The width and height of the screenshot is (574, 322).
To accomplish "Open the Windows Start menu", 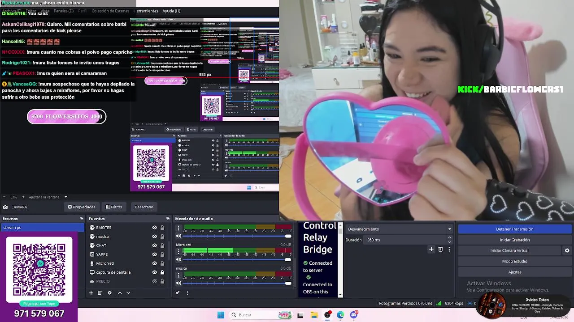I will point(221,315).
